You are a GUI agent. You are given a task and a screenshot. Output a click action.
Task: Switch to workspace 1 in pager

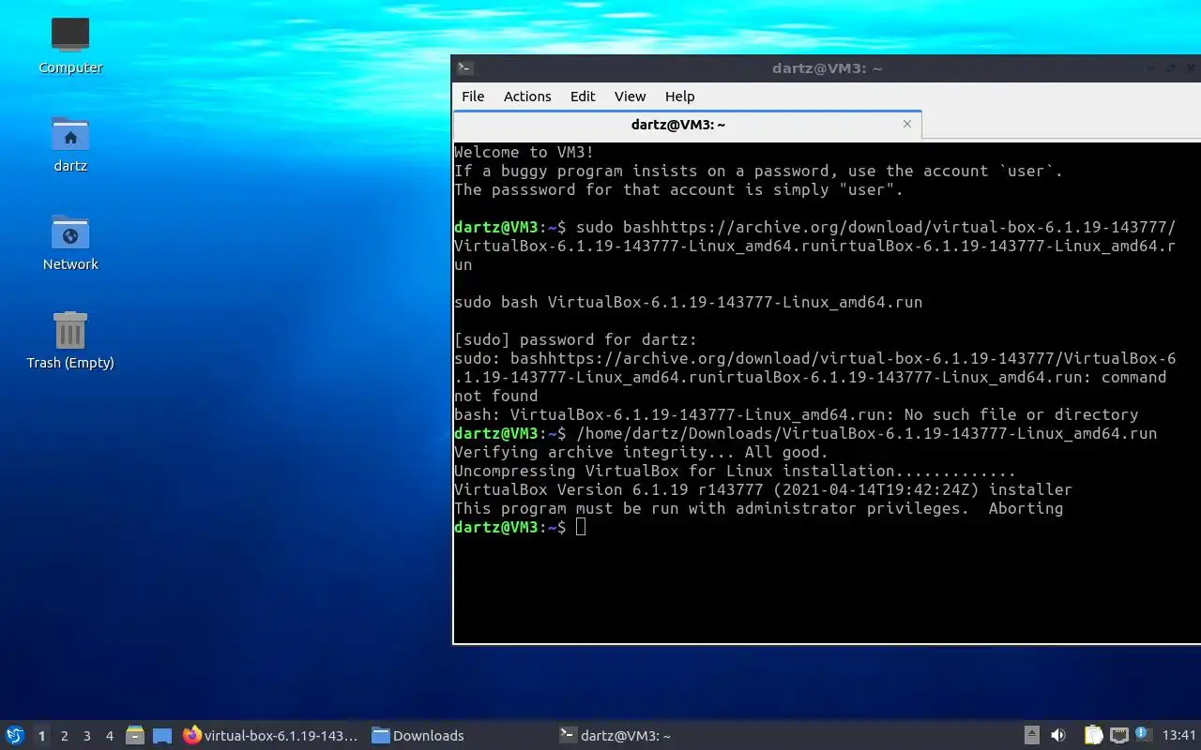click(x=41, y=736)
